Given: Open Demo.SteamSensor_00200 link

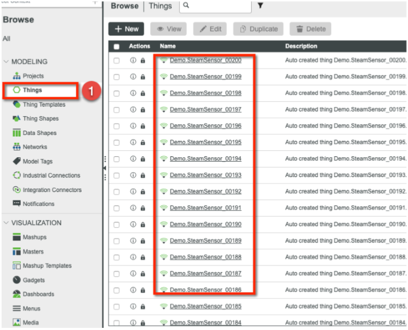Looking at the screenshot, I should click(x=205, y=60).
